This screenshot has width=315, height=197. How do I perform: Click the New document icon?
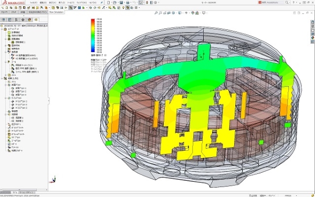[109, 3]
